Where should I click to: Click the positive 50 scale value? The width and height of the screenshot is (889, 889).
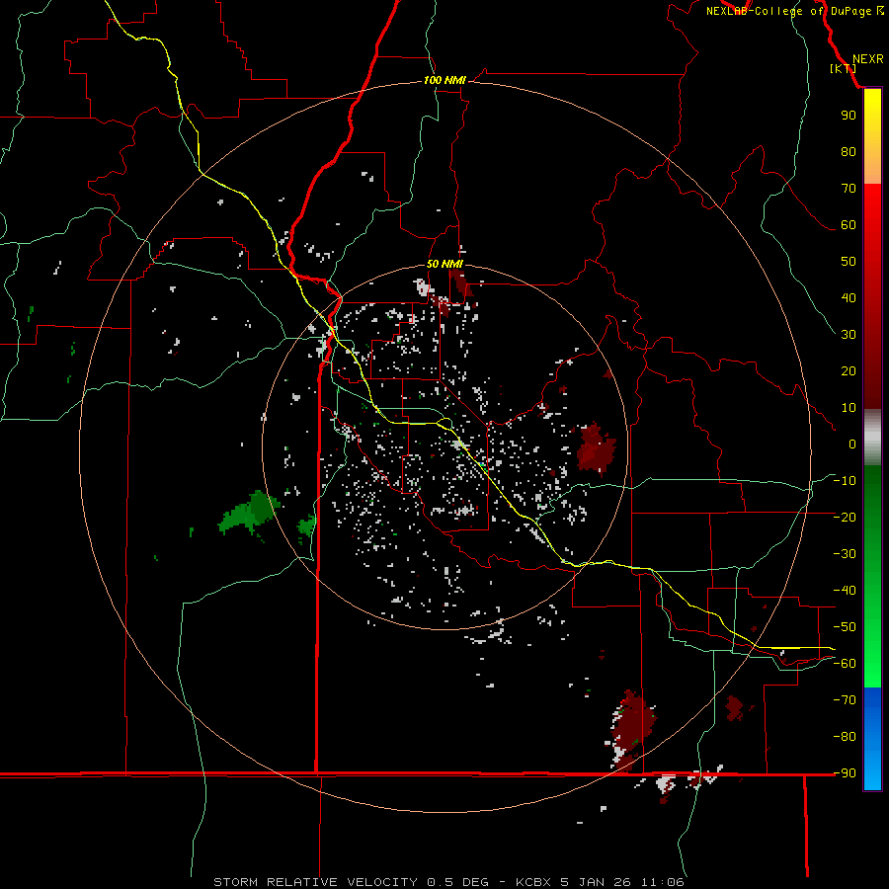point(849,262)
